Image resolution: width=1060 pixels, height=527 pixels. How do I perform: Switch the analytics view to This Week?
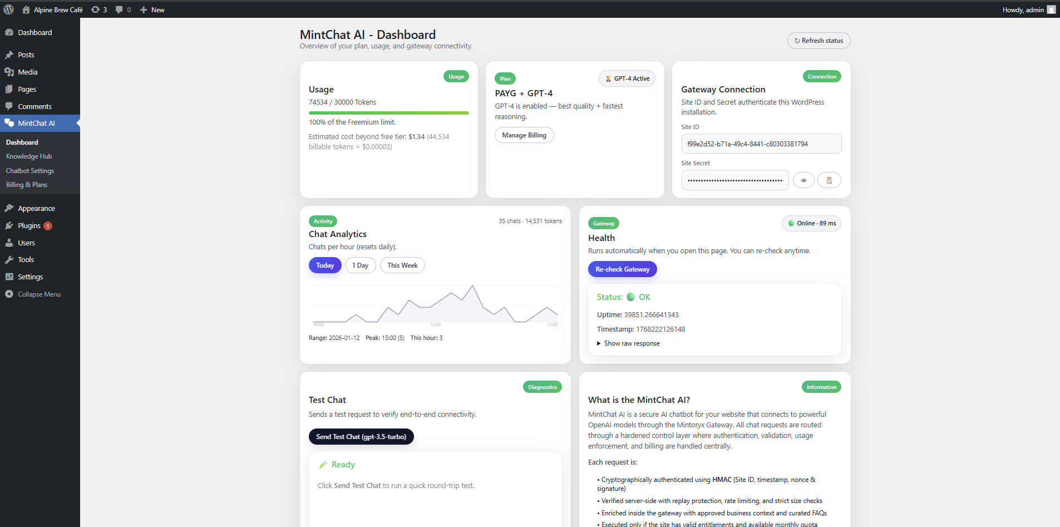pyautogui.click(x=402, y=265)
